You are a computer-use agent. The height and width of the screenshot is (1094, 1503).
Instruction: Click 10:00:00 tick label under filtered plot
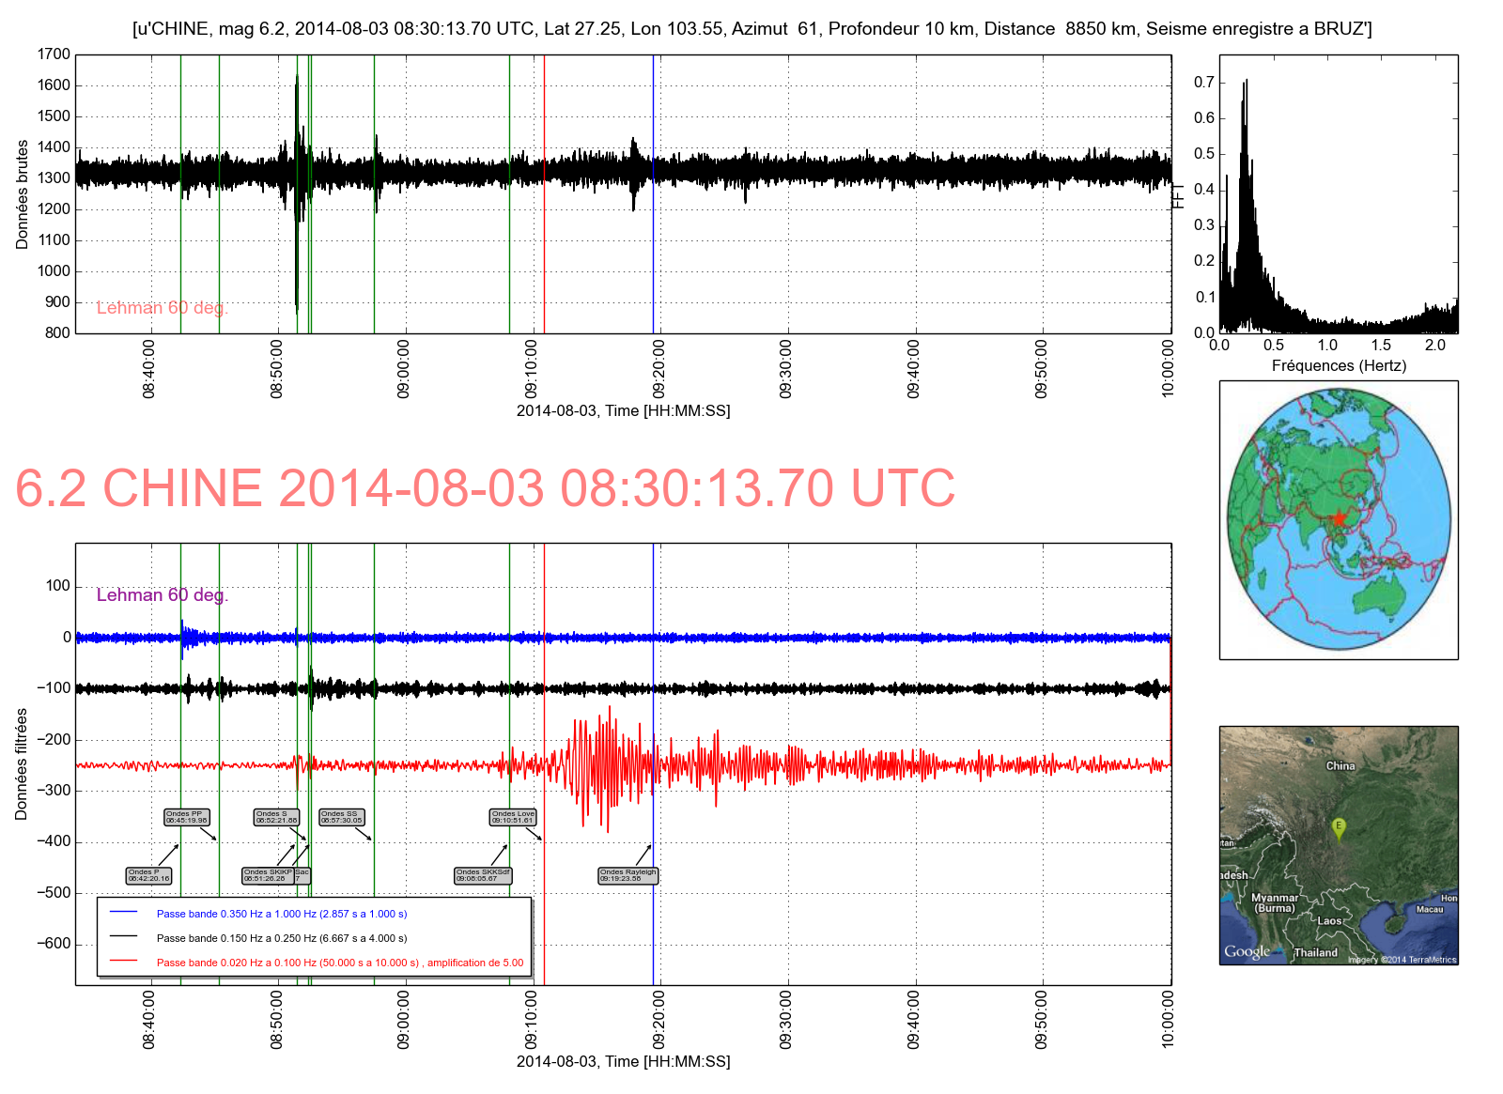(1168, 1019)
